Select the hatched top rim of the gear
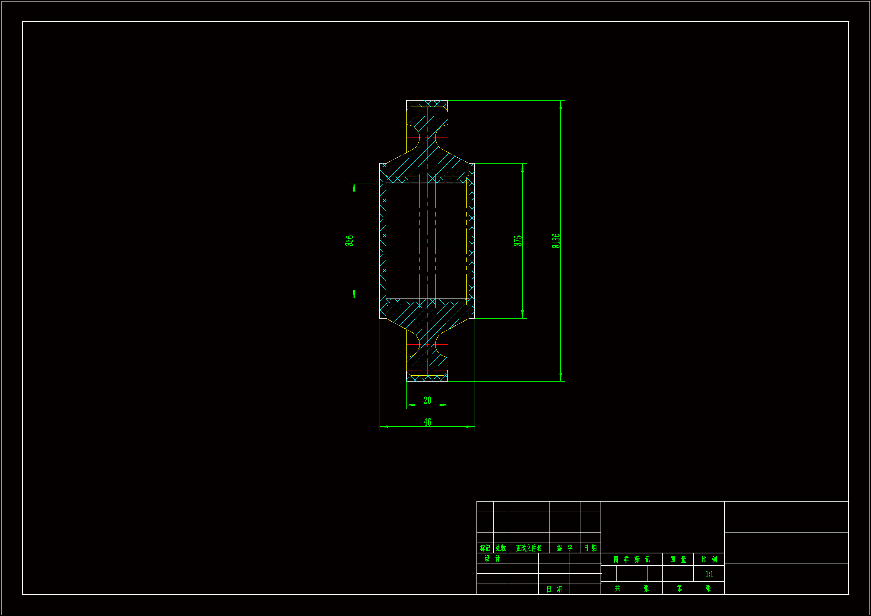871x616 pixels. [x=427, y=104]
